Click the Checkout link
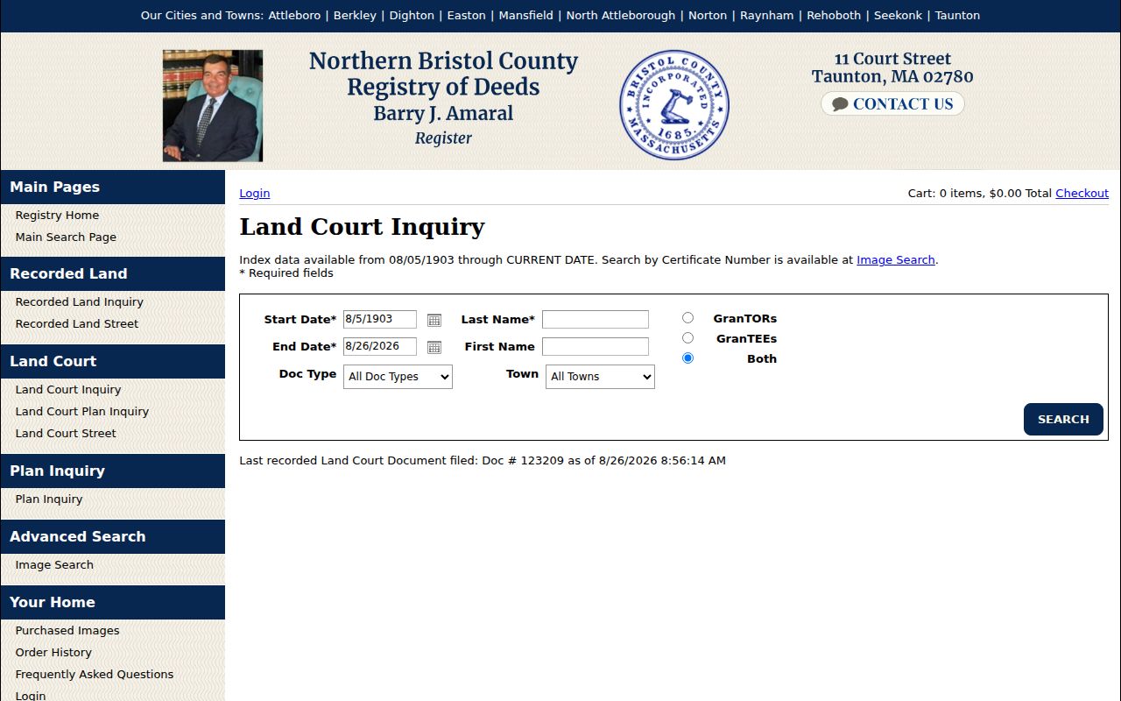Screen dimensions: 1121x701 point(1082,194)
